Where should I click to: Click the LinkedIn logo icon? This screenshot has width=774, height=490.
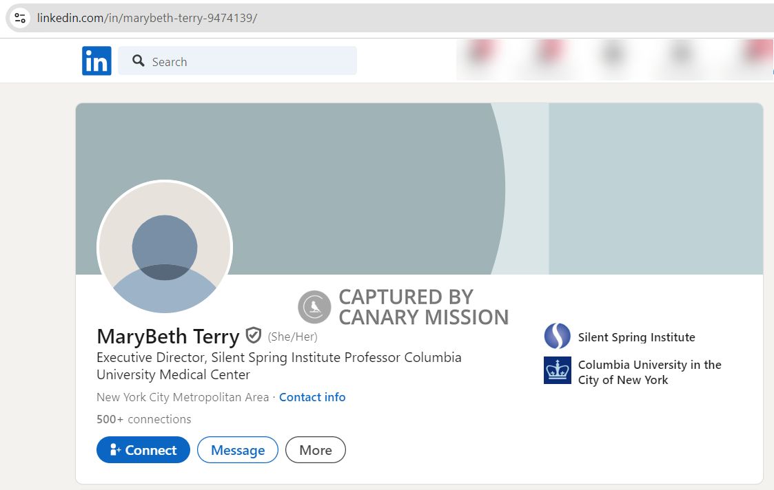[96, 61]
